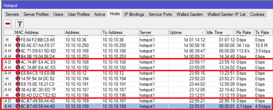Click To Address cell 10.10.10.187
This screenshot has width=273, height=110.
coord(114,90)
